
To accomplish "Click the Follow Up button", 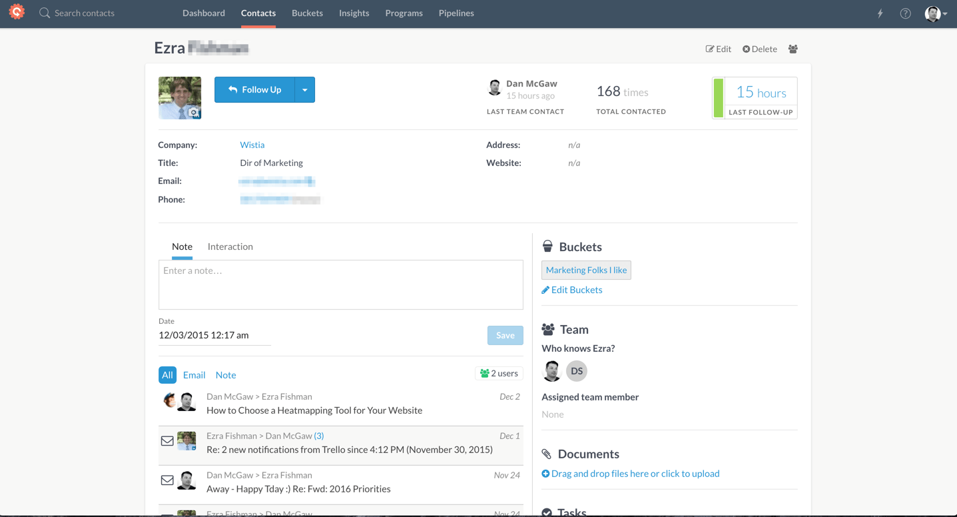I will point(254,90).
